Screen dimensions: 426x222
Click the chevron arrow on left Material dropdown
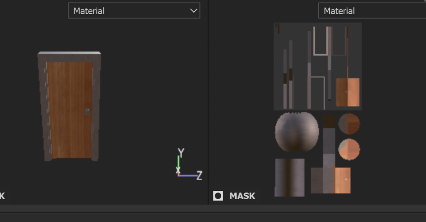[x=193, y=11]
